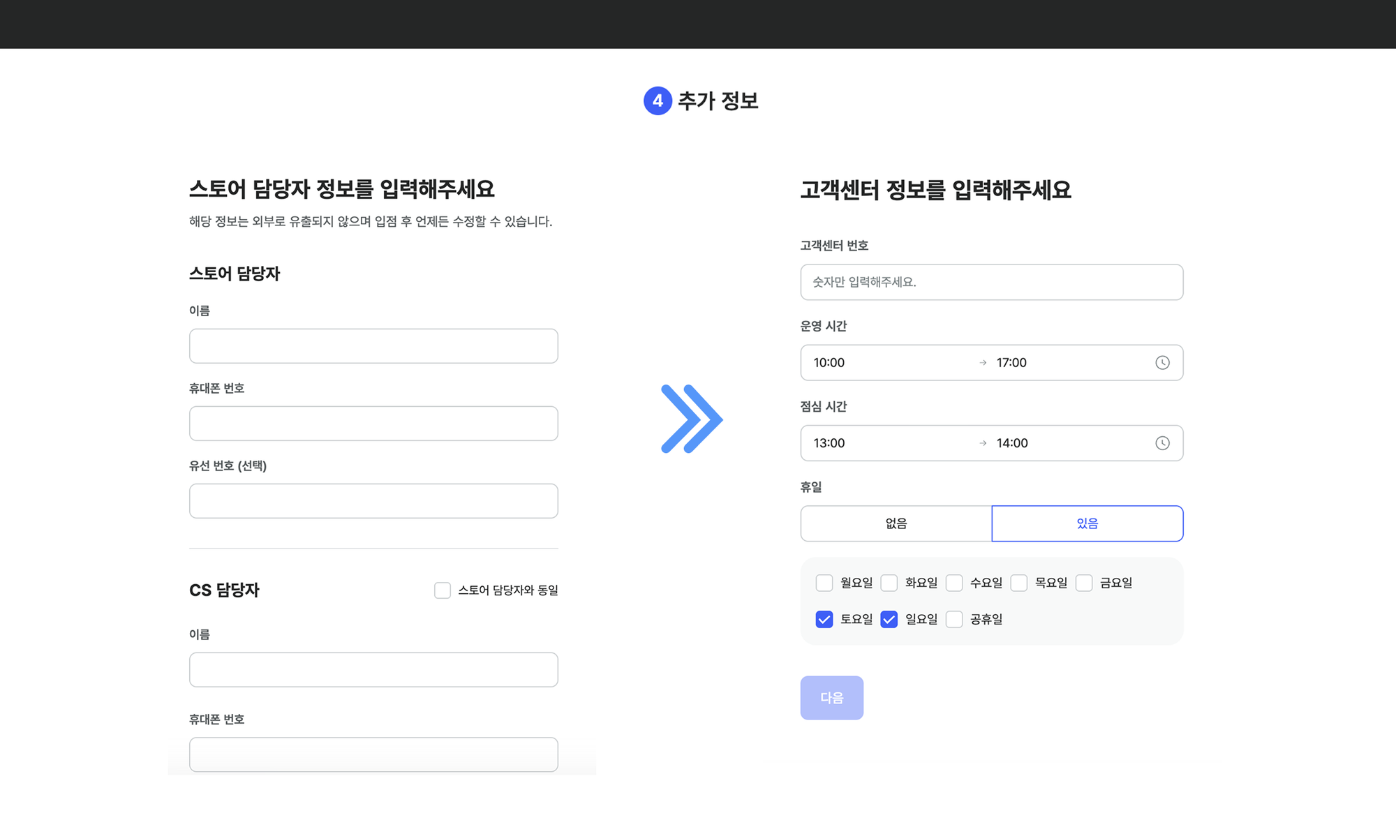1396x820 pixels.
Task: Uncheck the 토요일 checkbox
Action: 824,618
